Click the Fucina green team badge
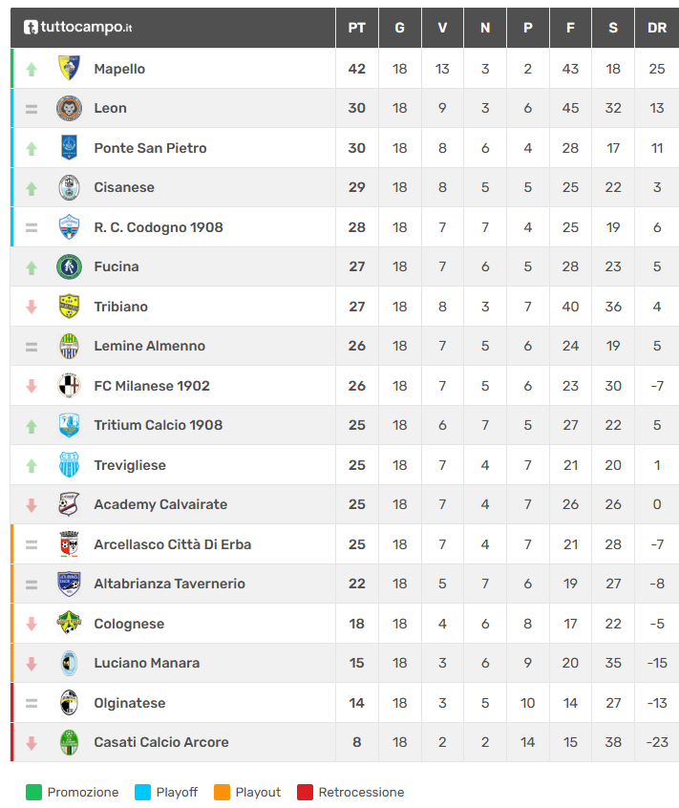Screen dimensions: 679x808 point(69,266)
